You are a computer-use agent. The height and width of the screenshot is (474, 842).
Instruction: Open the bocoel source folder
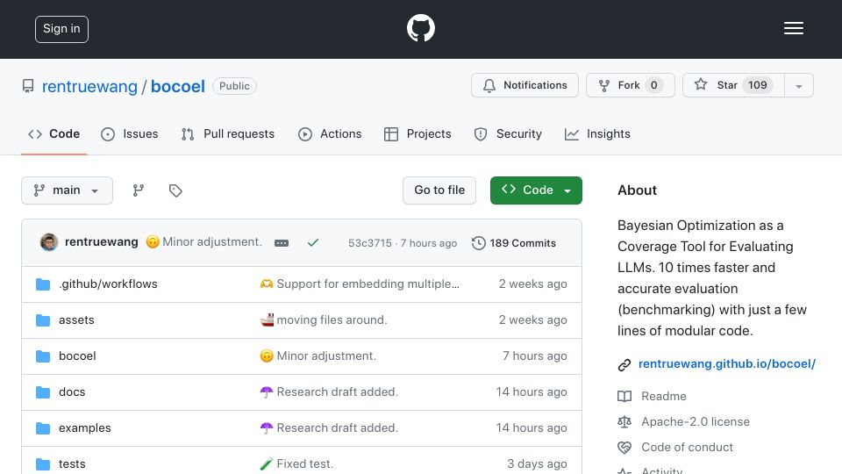point(77,355)
